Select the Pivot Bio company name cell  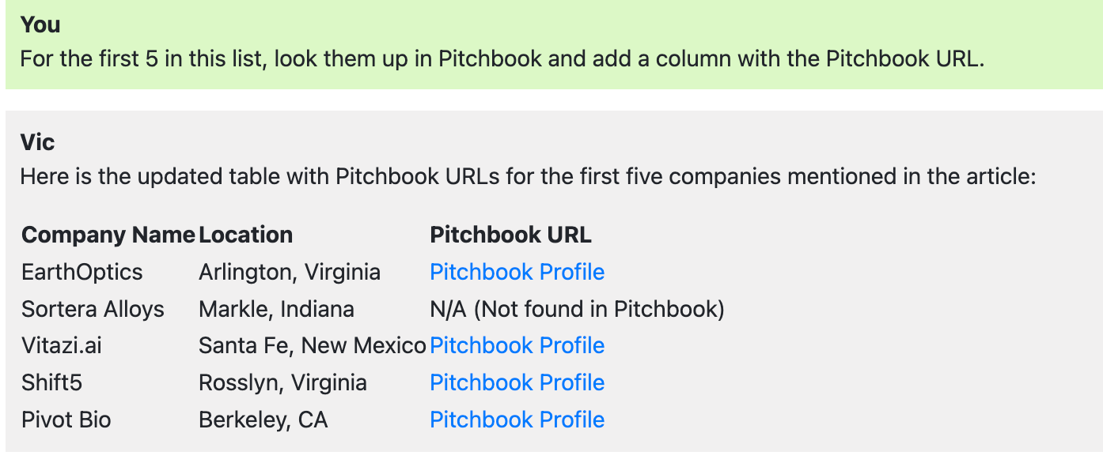pyautogui.click(x=66, y=420)
